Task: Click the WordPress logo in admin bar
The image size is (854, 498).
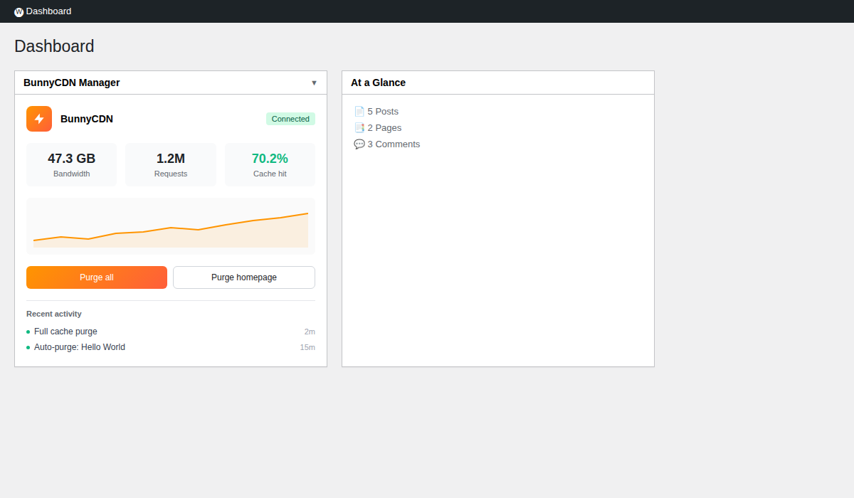Action: click(x=19, y=12)
